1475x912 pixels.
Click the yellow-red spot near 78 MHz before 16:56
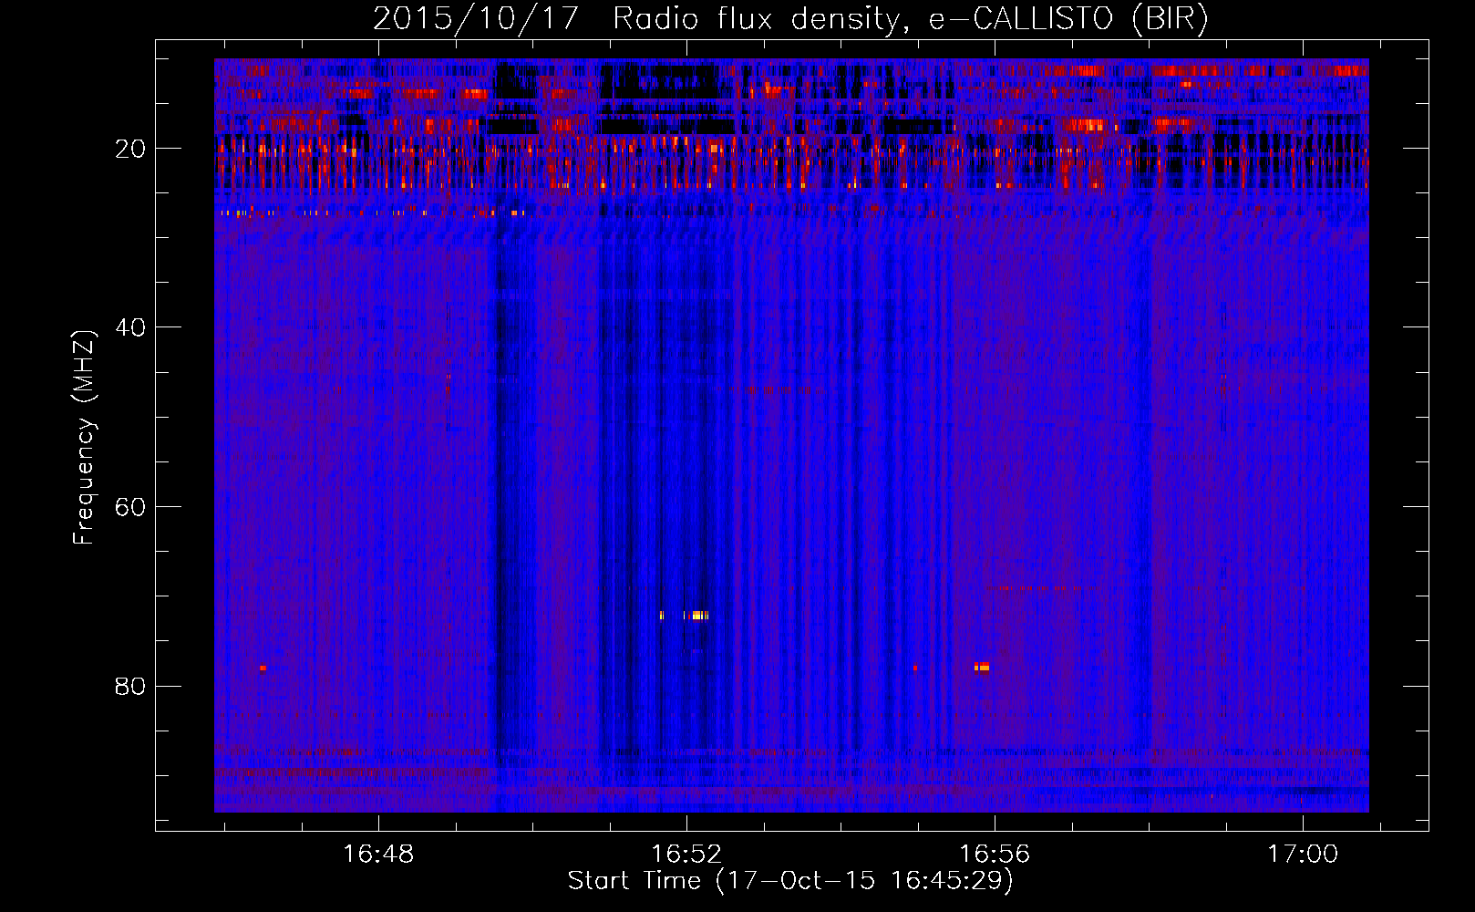pyautogui.click(x=982, y=667)
